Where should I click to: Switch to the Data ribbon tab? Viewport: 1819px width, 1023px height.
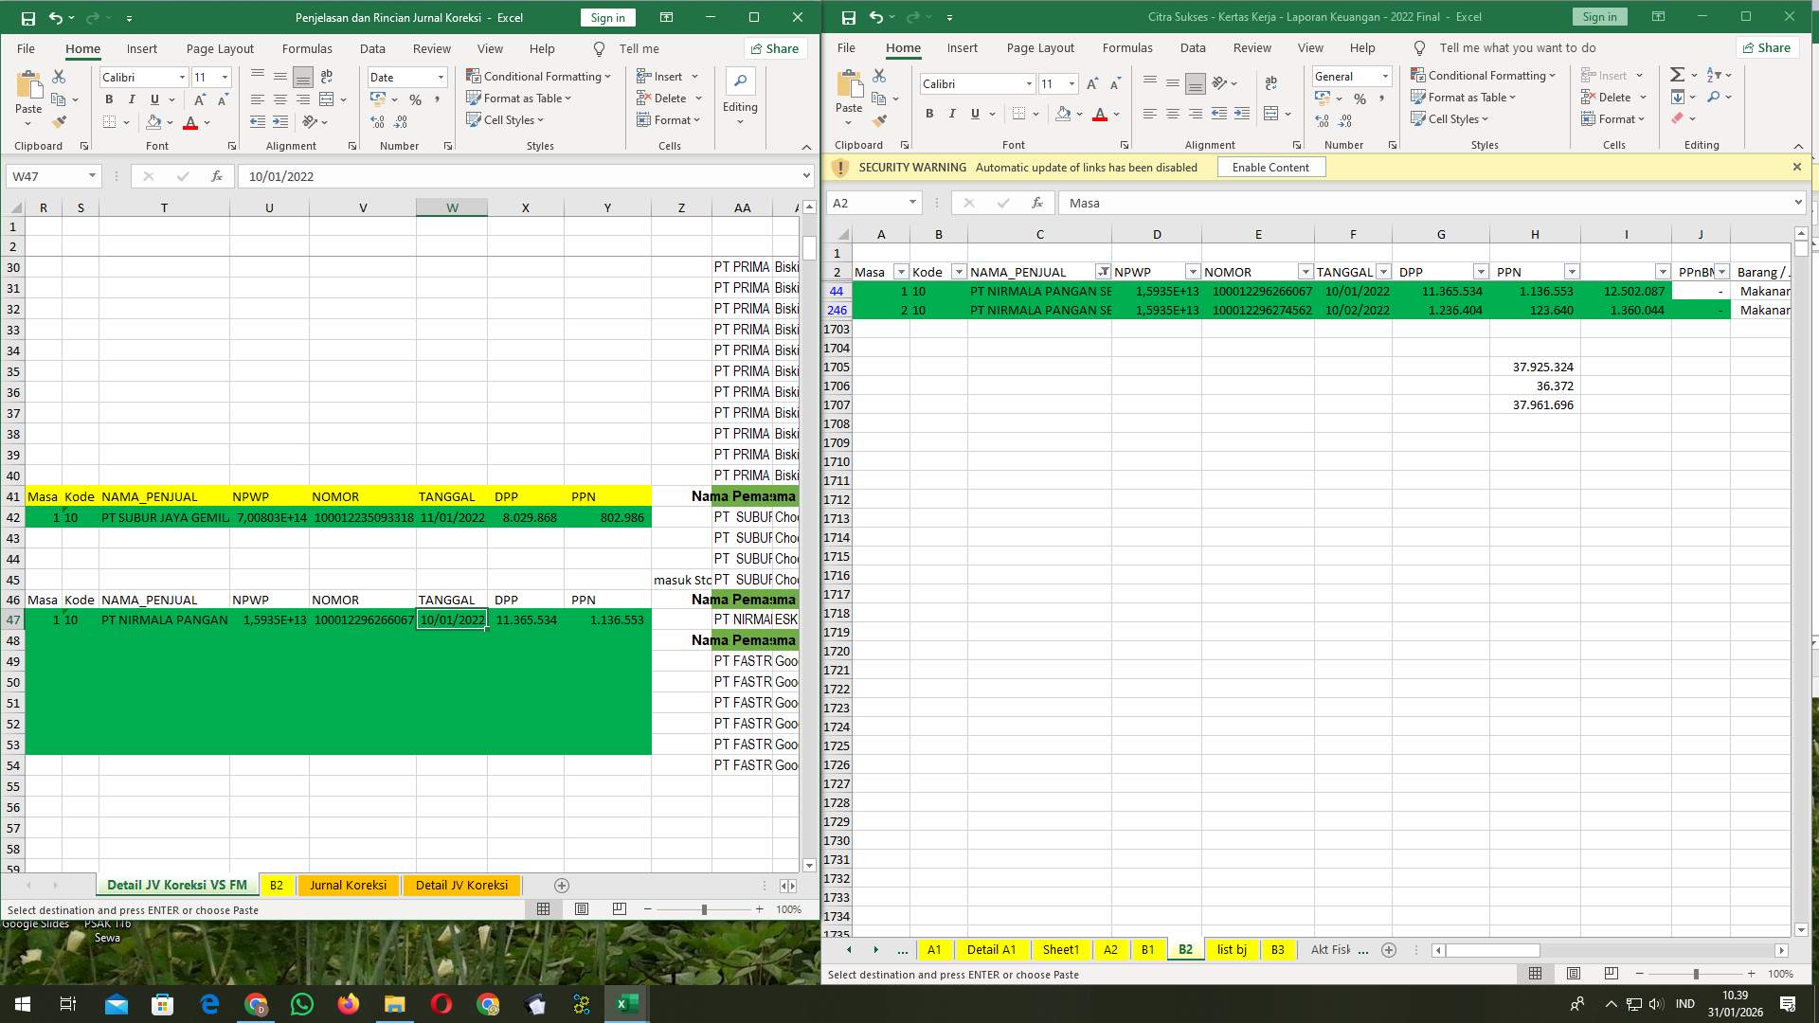[x=372, y=48]
